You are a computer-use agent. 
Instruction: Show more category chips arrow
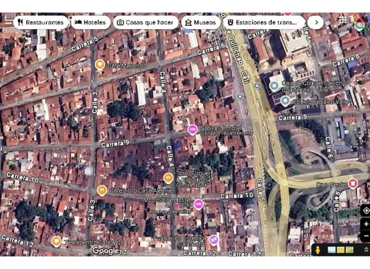tap(316, 22)
